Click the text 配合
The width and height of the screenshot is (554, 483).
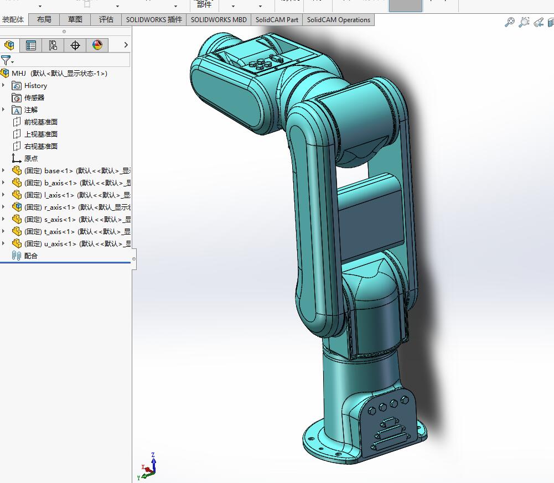pyautogui.click(x=31, y=256)
